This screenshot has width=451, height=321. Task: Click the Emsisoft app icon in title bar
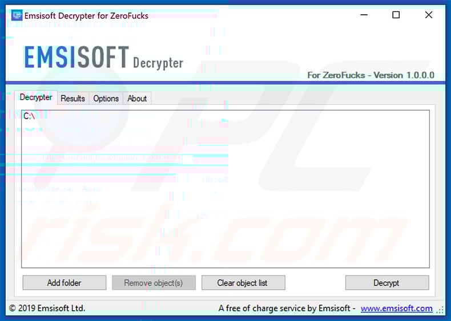[x=17, y=15]
